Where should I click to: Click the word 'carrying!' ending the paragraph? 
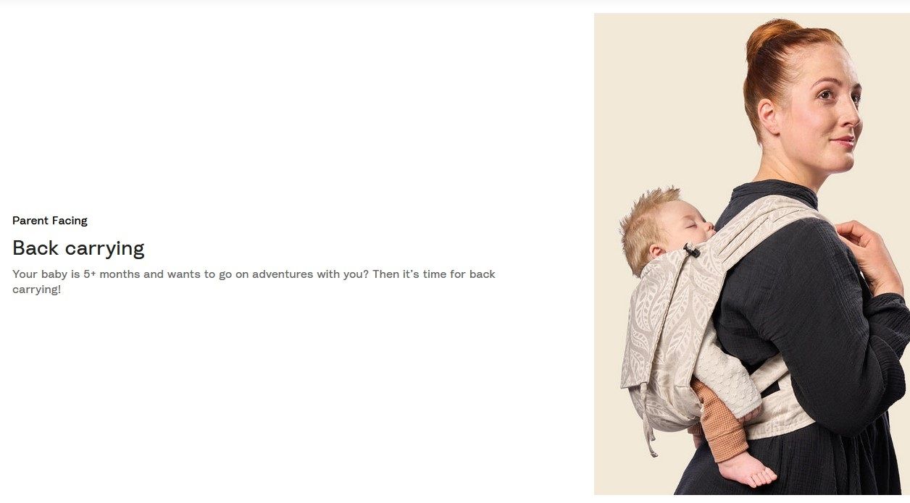click(36, 289)
